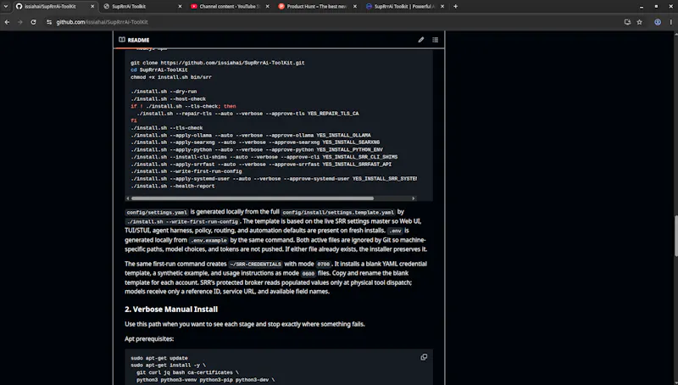Copy the apt-get code block

[424, 357]
